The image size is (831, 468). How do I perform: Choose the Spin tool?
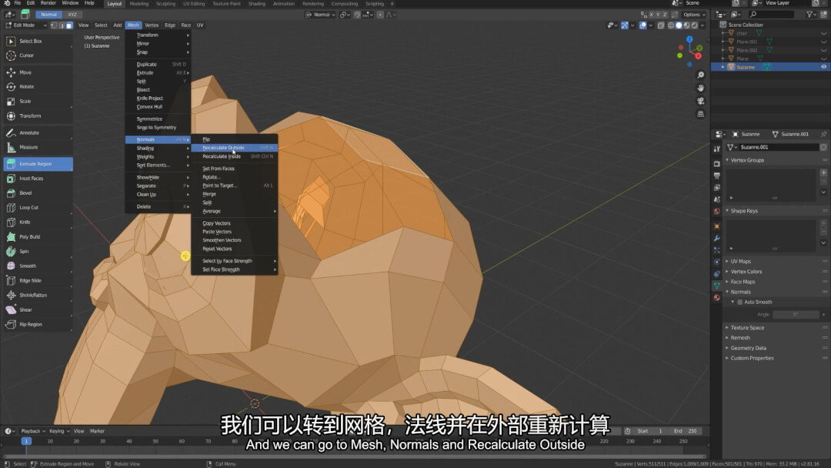click(38, 251)
